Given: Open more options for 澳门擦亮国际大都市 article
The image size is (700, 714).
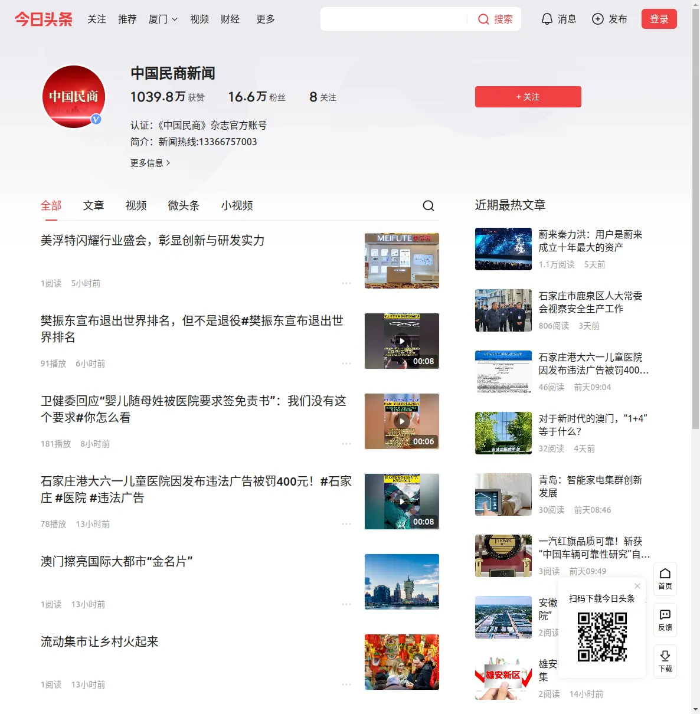Looking at the screenshot, I should pos(346,604).
